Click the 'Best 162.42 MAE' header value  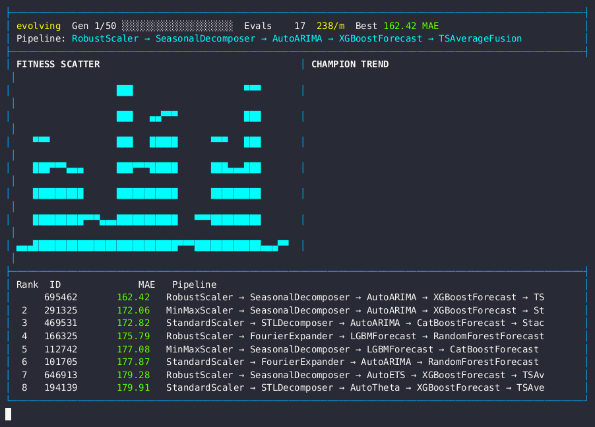397,26
